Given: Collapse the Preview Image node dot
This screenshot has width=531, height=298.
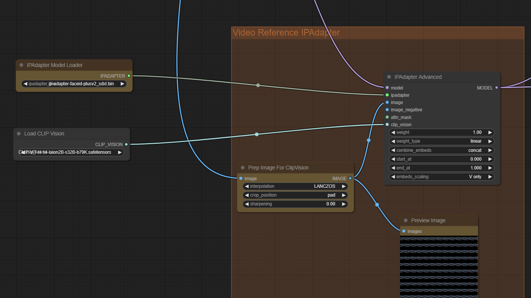Looking at the screenshot, I should [405, 220].
